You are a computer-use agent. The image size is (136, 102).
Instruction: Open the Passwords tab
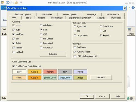116,18
